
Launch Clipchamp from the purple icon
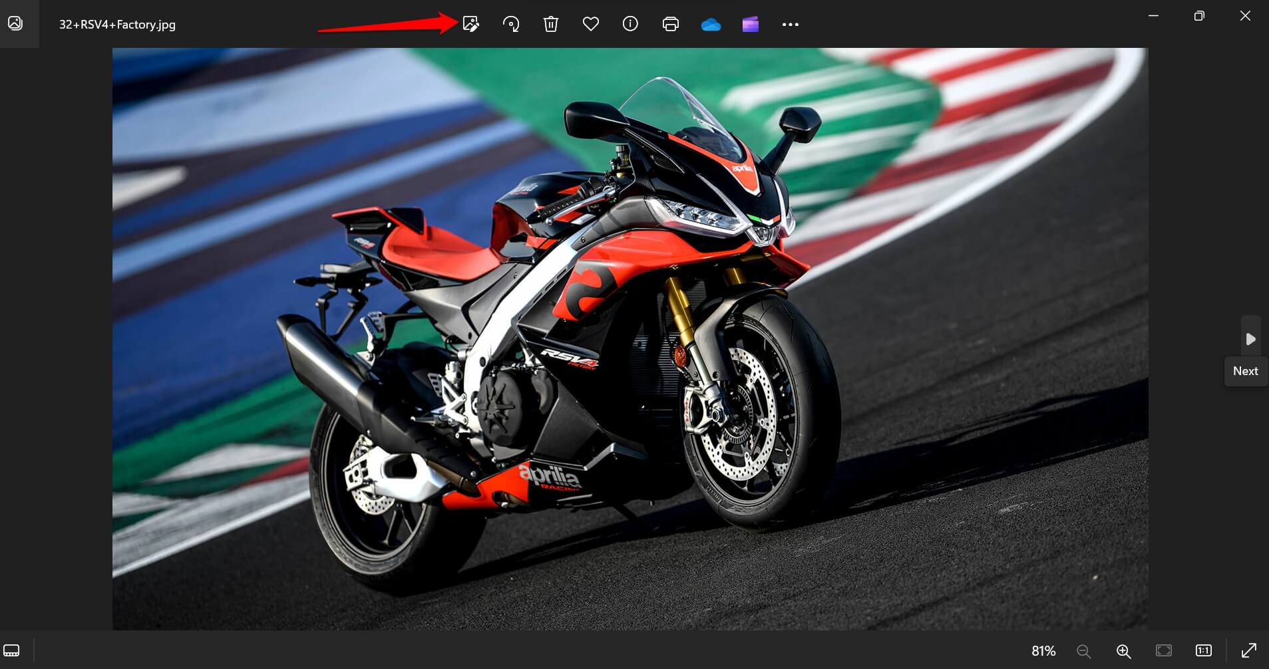[x=751, y=25]
